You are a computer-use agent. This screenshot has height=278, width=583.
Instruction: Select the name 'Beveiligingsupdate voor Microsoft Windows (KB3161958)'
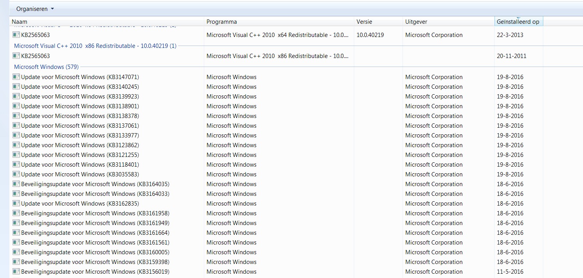(x=95, y=213)
